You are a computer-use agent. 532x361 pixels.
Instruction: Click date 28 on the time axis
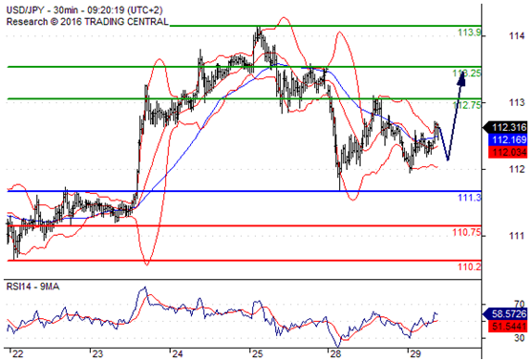point(335,354)
